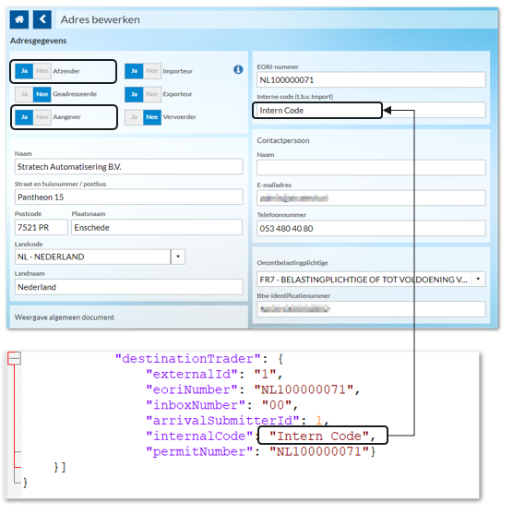
Task: Click the Postcode field 7521 PR
Action: (42, 228)
